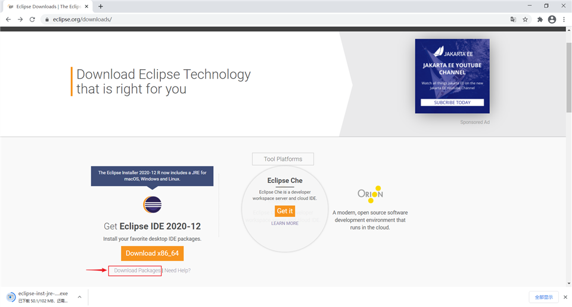Open the translate page icon
572x307 pixels.
[513, 19]
